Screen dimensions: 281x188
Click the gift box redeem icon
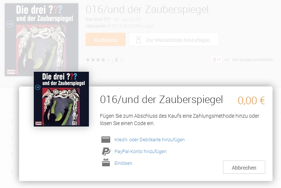point(106,163)
